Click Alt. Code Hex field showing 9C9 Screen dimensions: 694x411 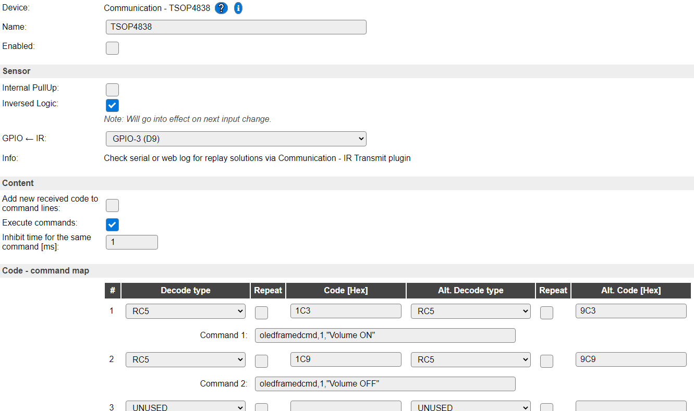[x=631, y=359]
